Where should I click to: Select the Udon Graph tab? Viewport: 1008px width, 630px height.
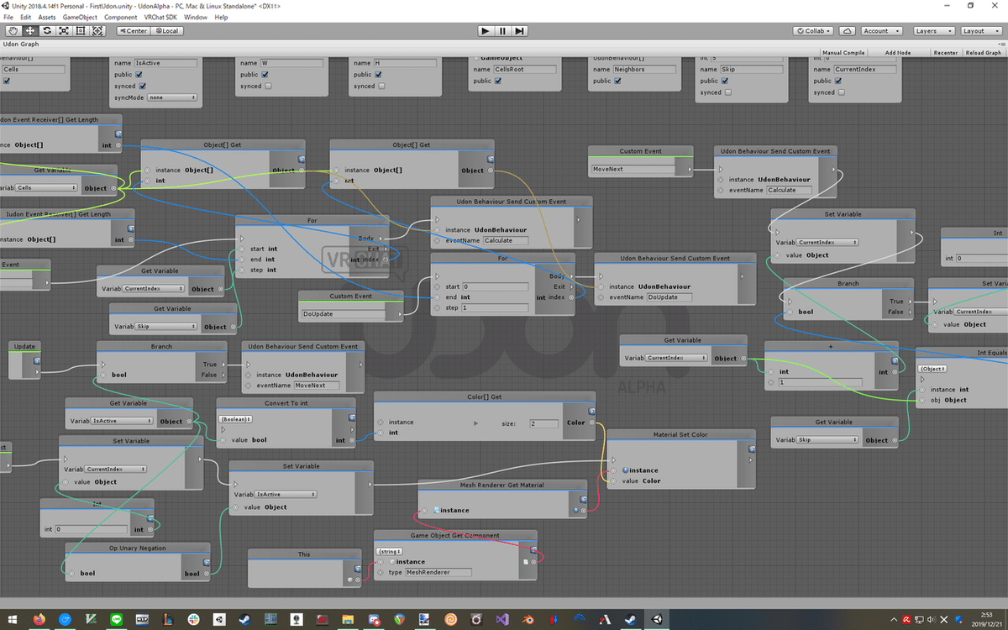click(x=23, y=44)
